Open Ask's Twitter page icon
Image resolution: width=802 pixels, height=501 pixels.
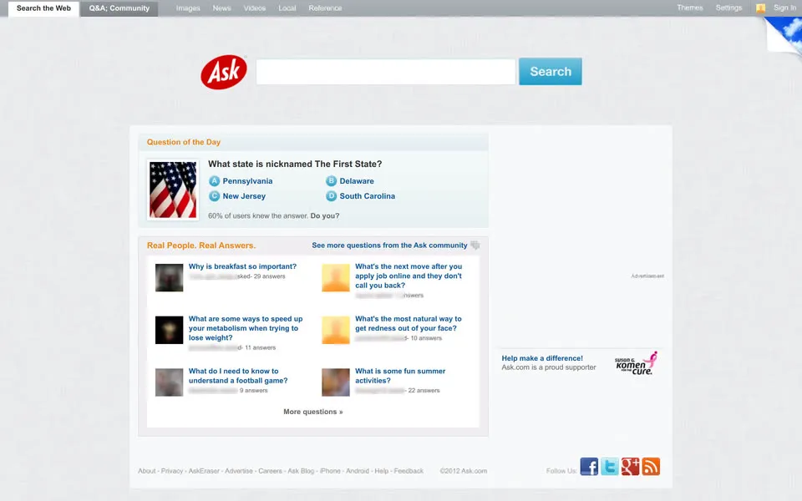click(609, 466)
